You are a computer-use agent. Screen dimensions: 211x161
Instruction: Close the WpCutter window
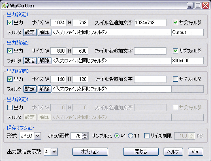[x=206, y=6]
